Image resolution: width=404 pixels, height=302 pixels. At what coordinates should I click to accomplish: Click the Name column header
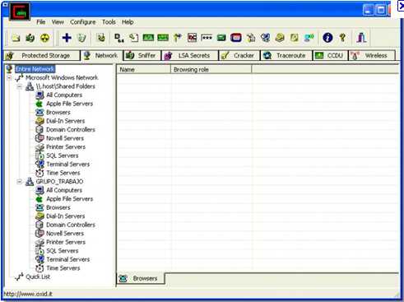[144, 70]
